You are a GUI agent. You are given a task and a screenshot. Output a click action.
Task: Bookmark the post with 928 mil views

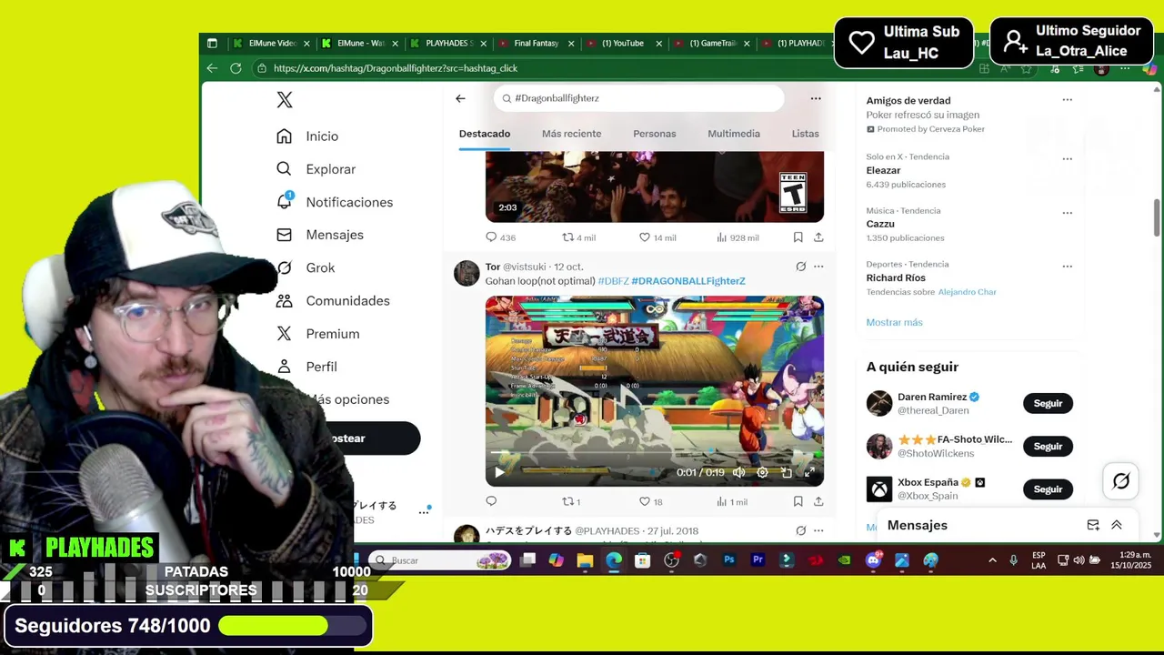click(798, 237)
